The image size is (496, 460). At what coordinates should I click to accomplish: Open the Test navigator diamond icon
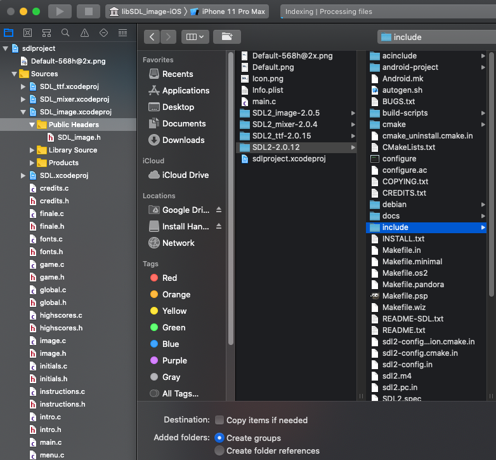104,32
